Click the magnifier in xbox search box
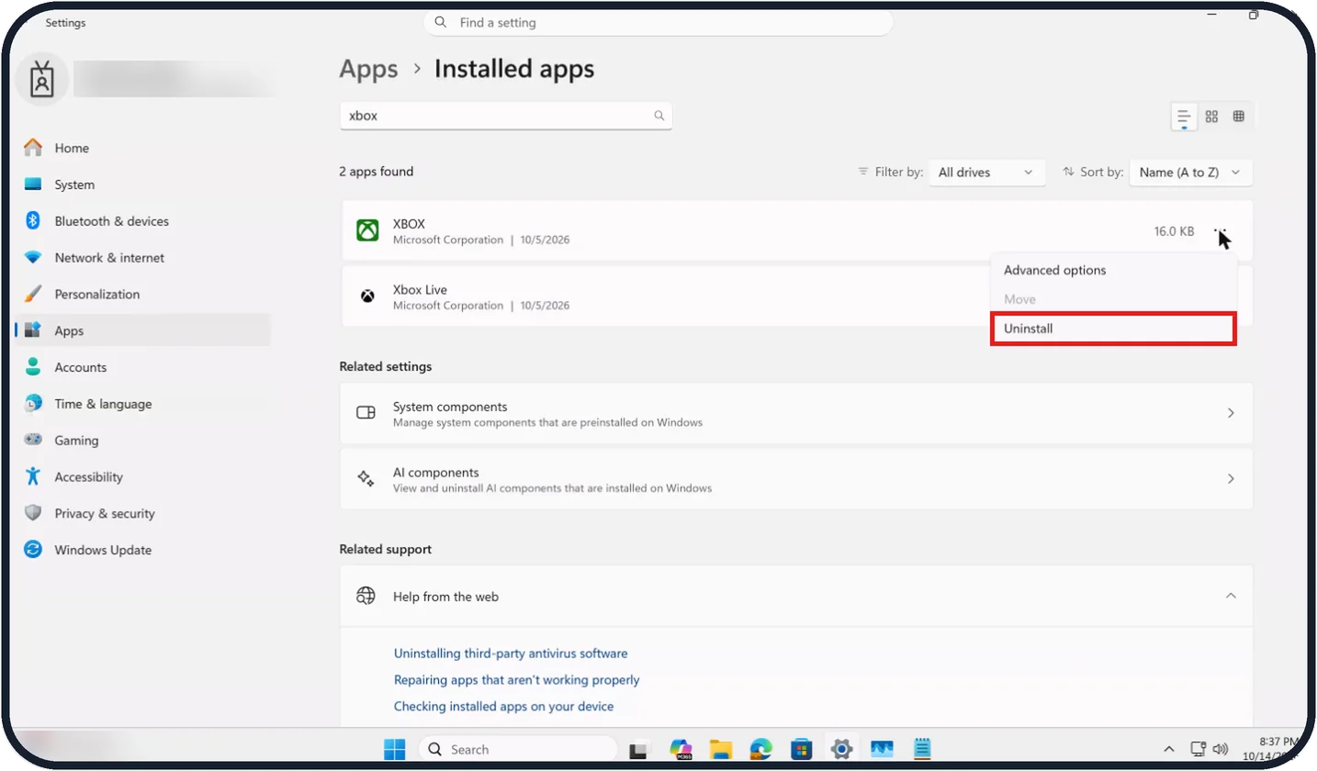The height and width of the screenshot is (771, 1317). click(658, 116)
